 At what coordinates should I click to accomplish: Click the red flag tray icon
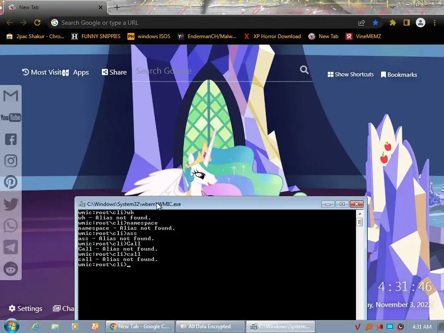(x=379, y=327)
